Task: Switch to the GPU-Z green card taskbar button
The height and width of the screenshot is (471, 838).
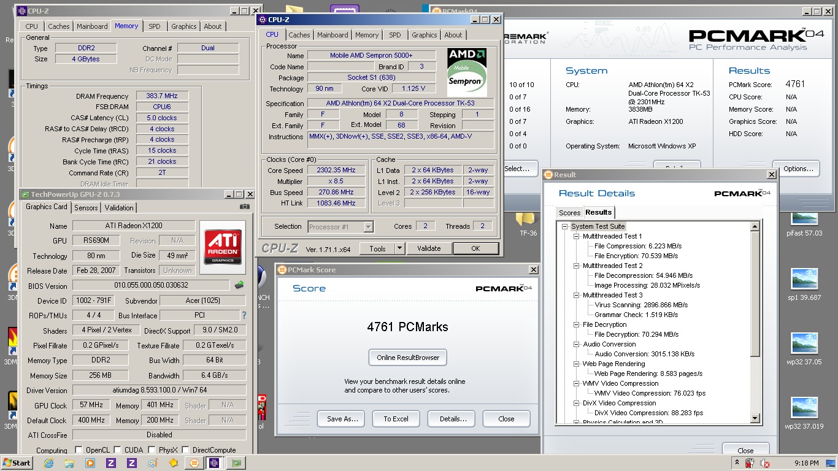Action: (x=236, y=463)
